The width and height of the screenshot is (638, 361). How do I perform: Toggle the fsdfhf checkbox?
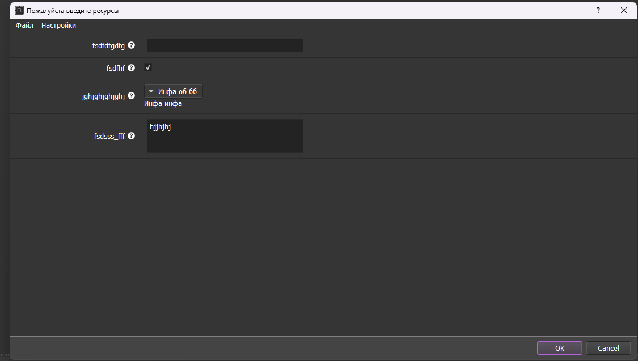click(x=148, y=68)
